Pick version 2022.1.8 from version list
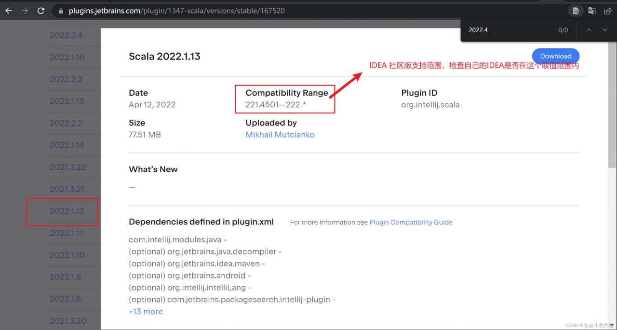 pos(65,277)
